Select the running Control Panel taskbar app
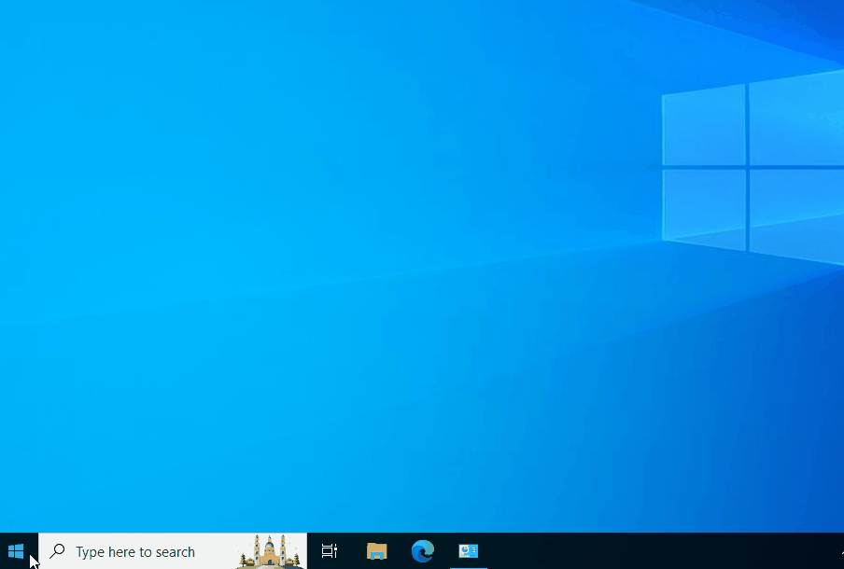The image size is (844, 569). coord(469,551)
